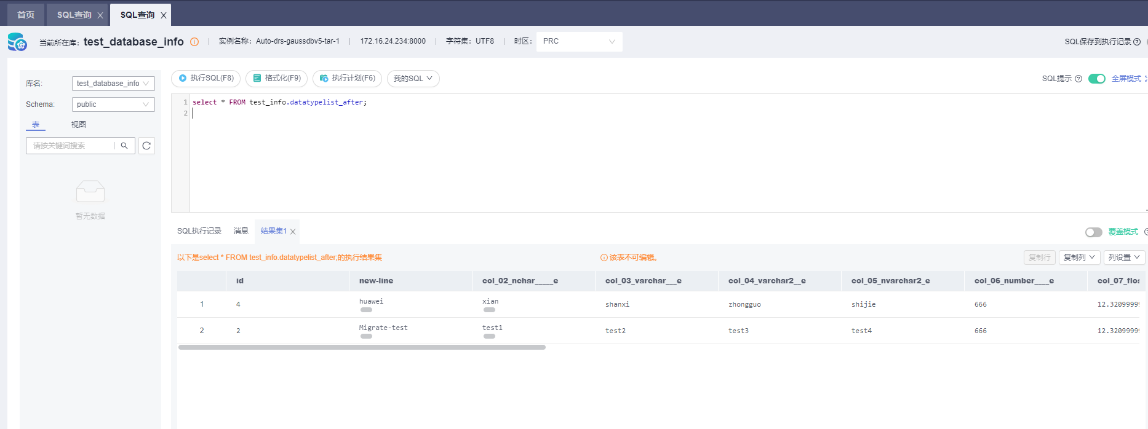Open the 我的SQL dropdown
The height and width of the screenshot is (429, 1148).
coord(413,79)
